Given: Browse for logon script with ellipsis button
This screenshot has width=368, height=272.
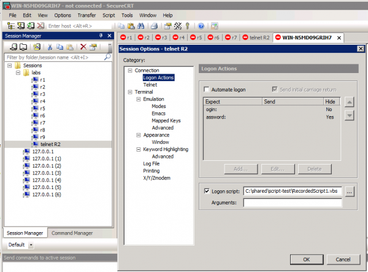Looking at the screenshot, I should (350, 192).
